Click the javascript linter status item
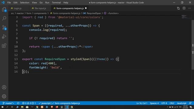194x109 pixels. (x=45, y=103)
